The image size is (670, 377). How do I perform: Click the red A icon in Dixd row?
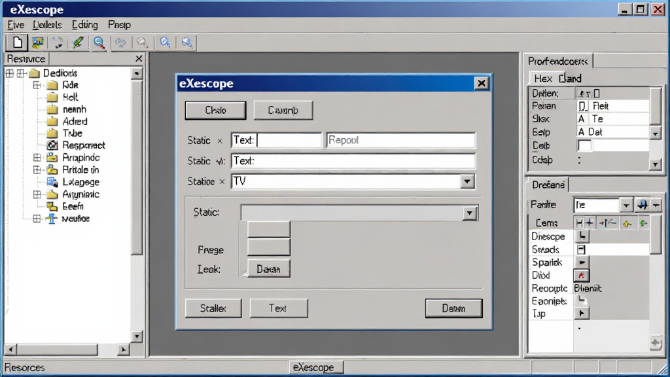pos(582,276)
